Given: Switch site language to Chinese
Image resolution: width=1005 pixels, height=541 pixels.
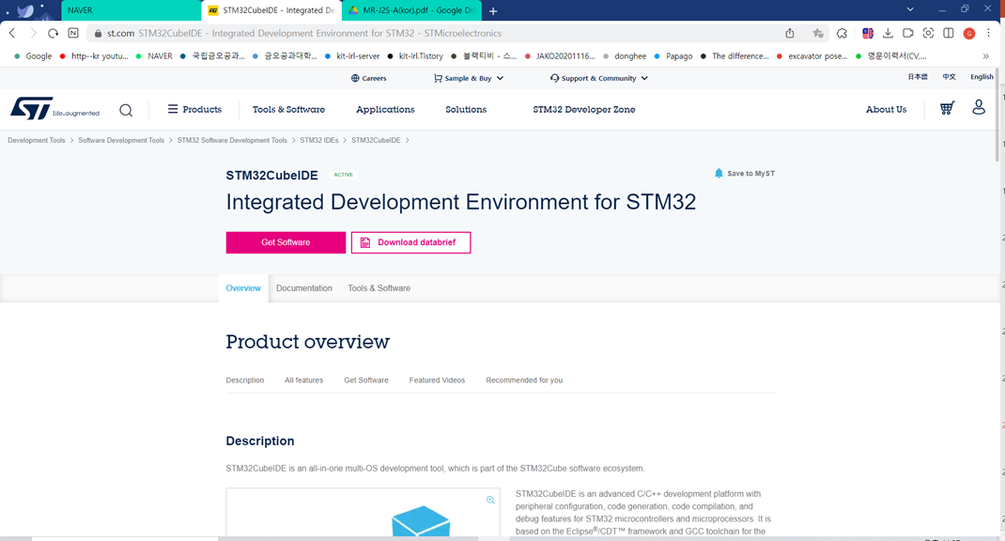Looking at the screenshot, I should click(x=949, y=77).
